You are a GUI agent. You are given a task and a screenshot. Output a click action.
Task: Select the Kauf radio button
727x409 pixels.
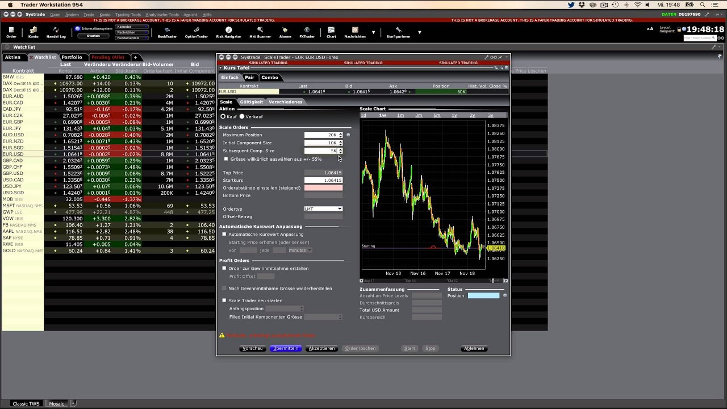tap(223, 116)
